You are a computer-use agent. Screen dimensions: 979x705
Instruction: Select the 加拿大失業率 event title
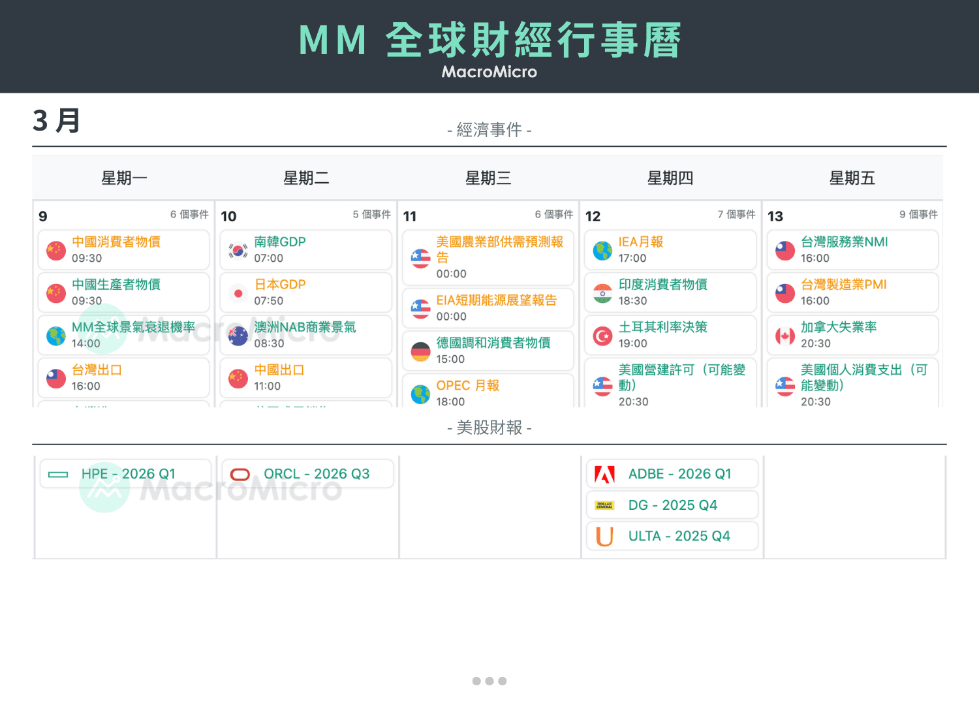coord(839,327)
